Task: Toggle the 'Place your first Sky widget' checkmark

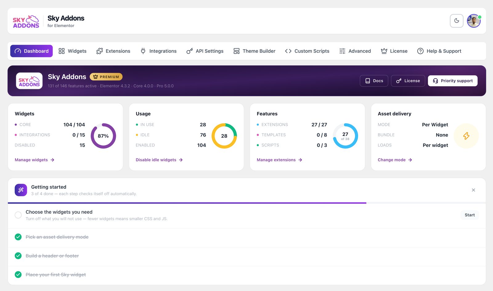Action: click(x=18, y=274)
